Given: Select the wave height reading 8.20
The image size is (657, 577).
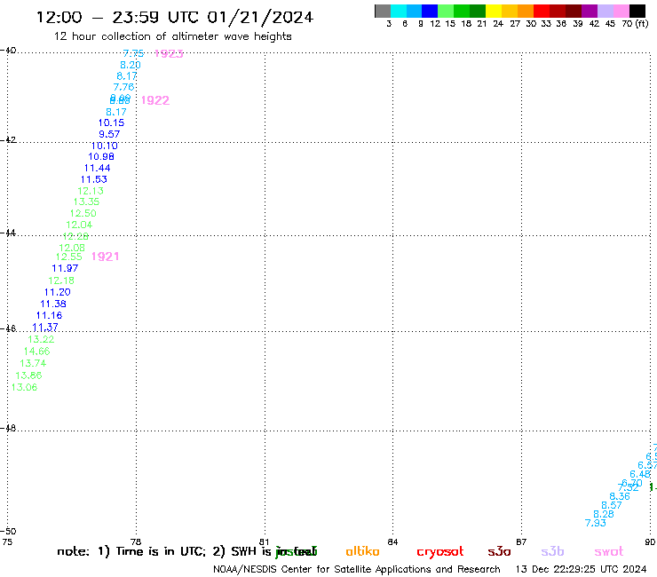Looking at the screenshot, I should pyautogui.click(x=131, y=65).
